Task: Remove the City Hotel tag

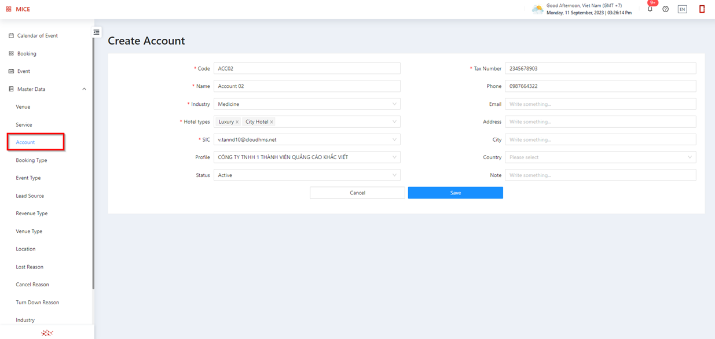Action: [272, 122]
